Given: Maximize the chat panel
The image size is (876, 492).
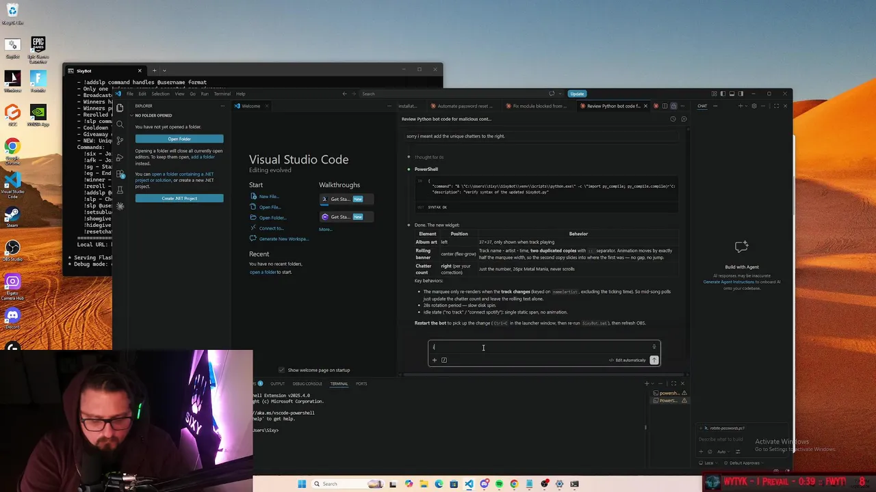Looking at the screenshot, I should point(777,106).
